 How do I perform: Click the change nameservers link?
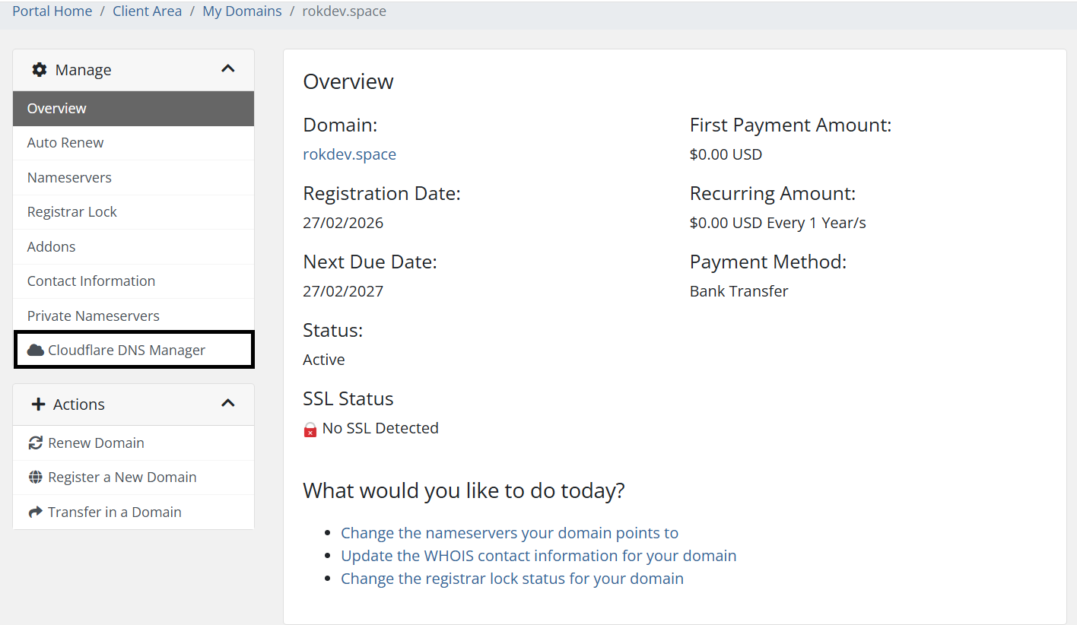(x=510, y=532)
